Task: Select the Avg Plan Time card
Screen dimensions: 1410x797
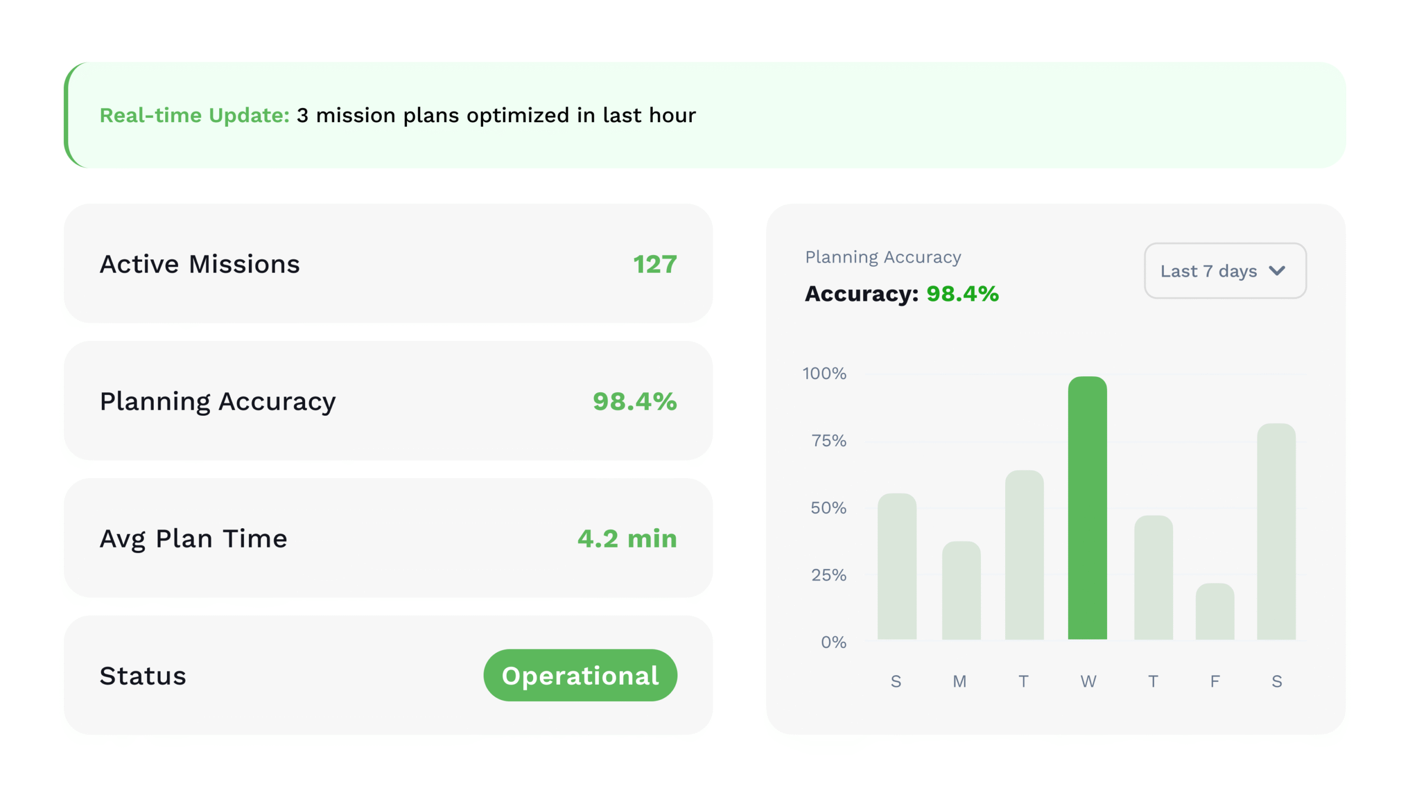Action: 388,537
